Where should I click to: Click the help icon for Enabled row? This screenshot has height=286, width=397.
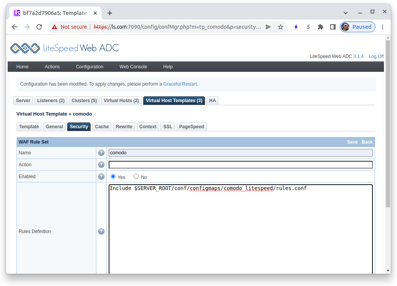tap(101, 177)
